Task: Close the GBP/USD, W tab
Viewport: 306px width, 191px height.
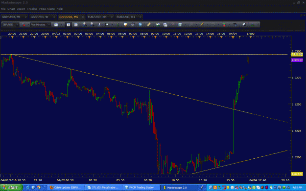Action: pos(54,17)
